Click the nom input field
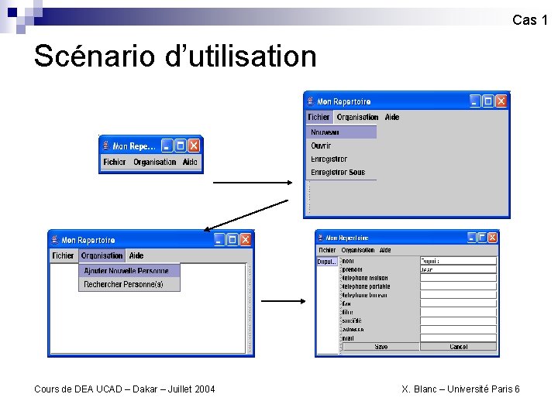Screen dimensions: 558x418 click(458, 261)
